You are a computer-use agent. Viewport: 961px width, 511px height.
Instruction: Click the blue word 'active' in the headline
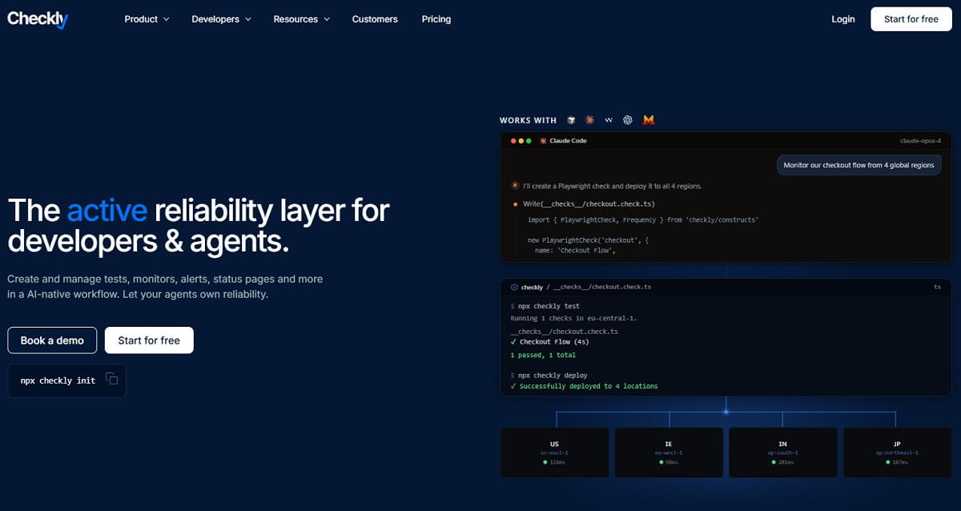click(107, 210)
